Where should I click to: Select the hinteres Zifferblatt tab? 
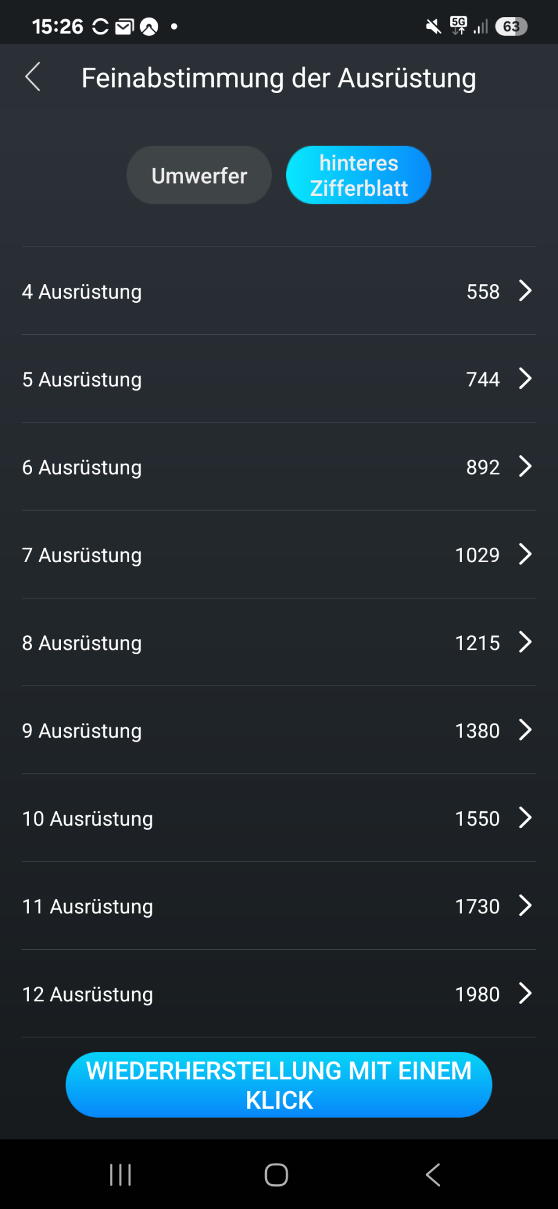click(x=358, y=175)
